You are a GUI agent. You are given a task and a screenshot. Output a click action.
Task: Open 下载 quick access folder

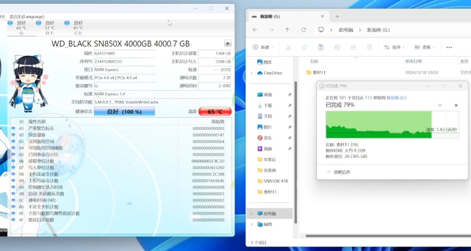tap(265, 105)
